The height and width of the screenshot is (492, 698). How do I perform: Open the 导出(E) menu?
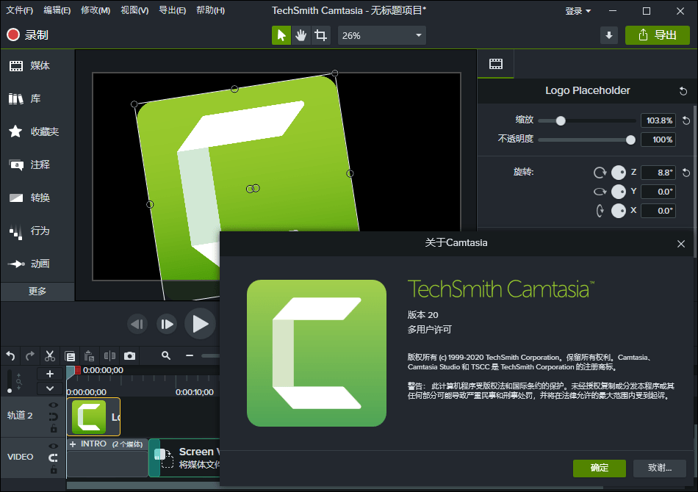click(172, 10)
